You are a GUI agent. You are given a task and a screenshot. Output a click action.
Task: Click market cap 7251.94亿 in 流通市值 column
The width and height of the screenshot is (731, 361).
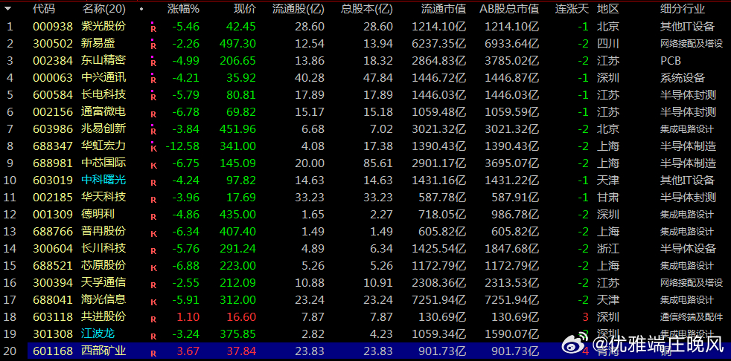(x=438, y=299)
